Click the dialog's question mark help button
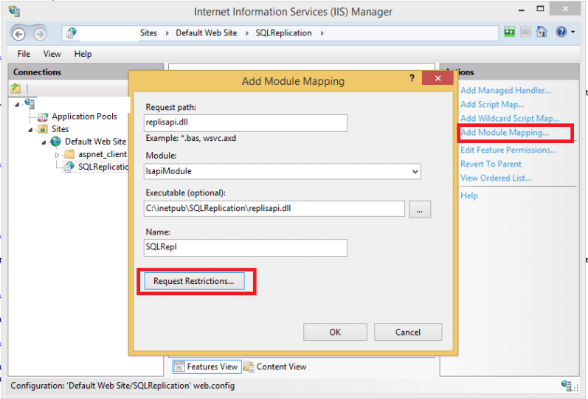Viewport: 588px width, 399px height. coord(412,77)
